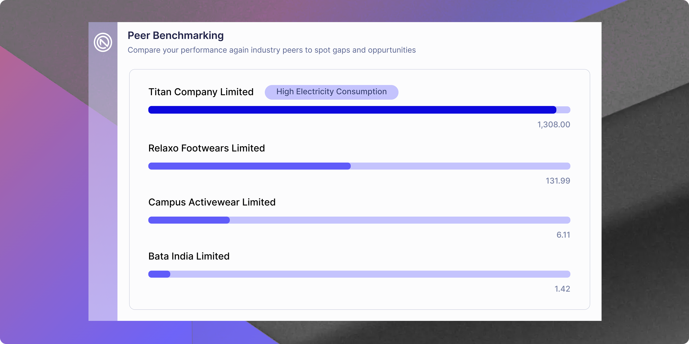The image size is (689, 344).
Task: Click the Peer Benchmarking heading
Action: [x=175, y=36]
